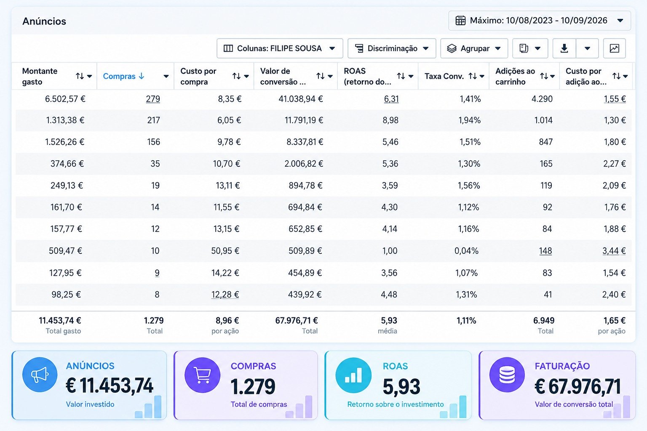The height and width of the screenshot is (431, 647).
Task: Sort by Taxa Conv. arrows icon
Action: pyautogui.click(x=473, y=76)
